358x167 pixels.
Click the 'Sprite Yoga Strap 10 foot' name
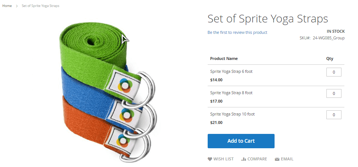point(232,114)
